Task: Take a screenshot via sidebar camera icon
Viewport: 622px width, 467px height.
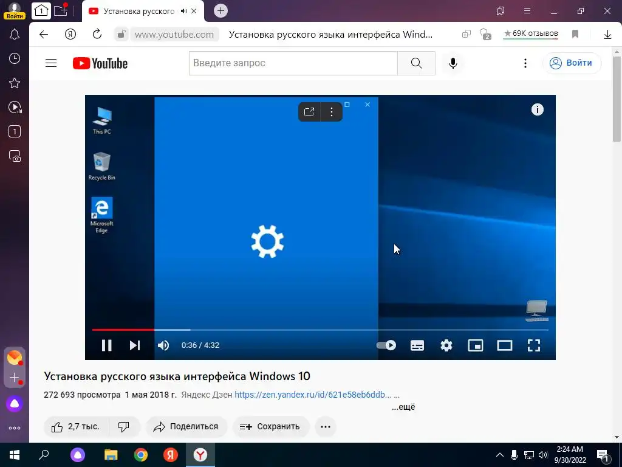Action: [15, 156]
